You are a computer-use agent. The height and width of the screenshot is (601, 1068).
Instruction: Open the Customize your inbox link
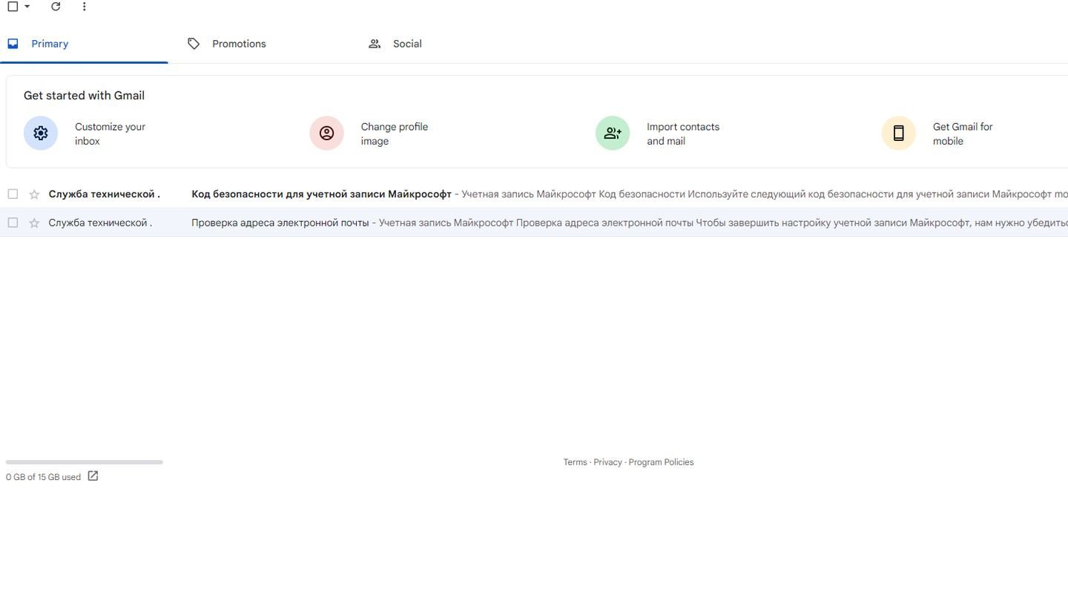[x=110, y=134]
